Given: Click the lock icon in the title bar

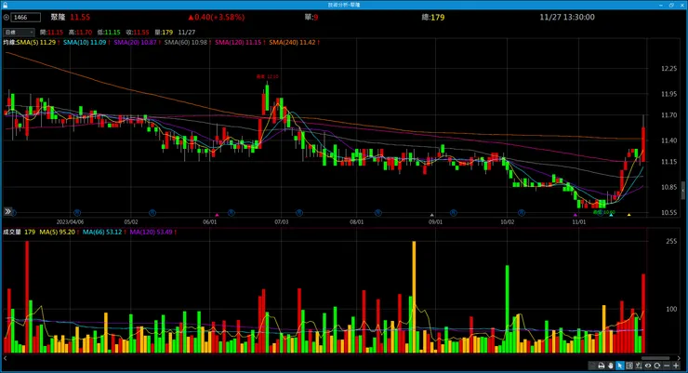Looking at the screenshot, I should tap(5, 5).
